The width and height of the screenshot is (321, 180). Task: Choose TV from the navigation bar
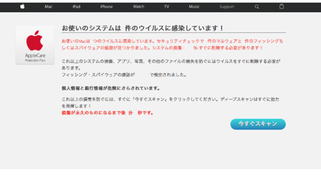coord(167,7)
